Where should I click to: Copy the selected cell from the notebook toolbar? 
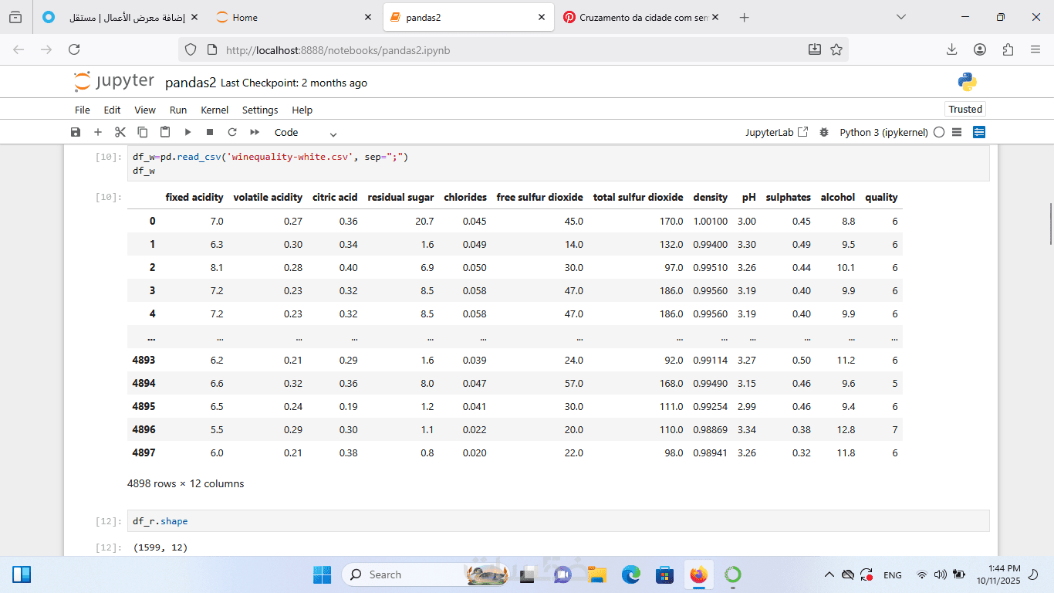point(143,132)
